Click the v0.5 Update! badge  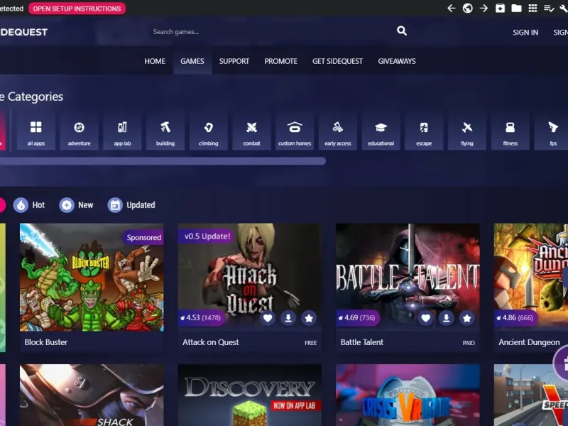[x=206, y=236]
